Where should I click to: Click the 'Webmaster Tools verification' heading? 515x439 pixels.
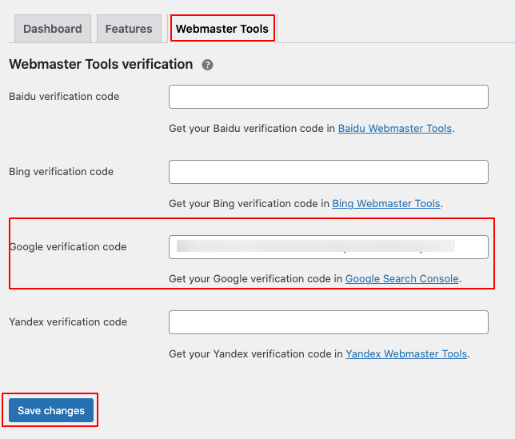(x=101, y=64)
